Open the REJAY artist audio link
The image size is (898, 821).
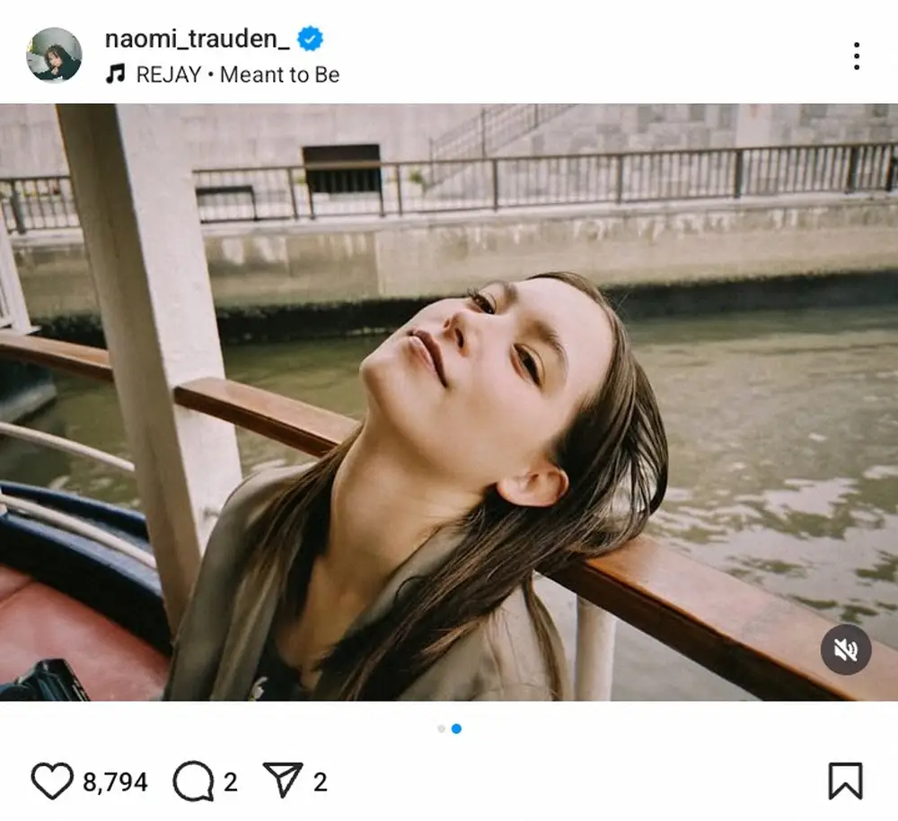[x=169, y=74]
